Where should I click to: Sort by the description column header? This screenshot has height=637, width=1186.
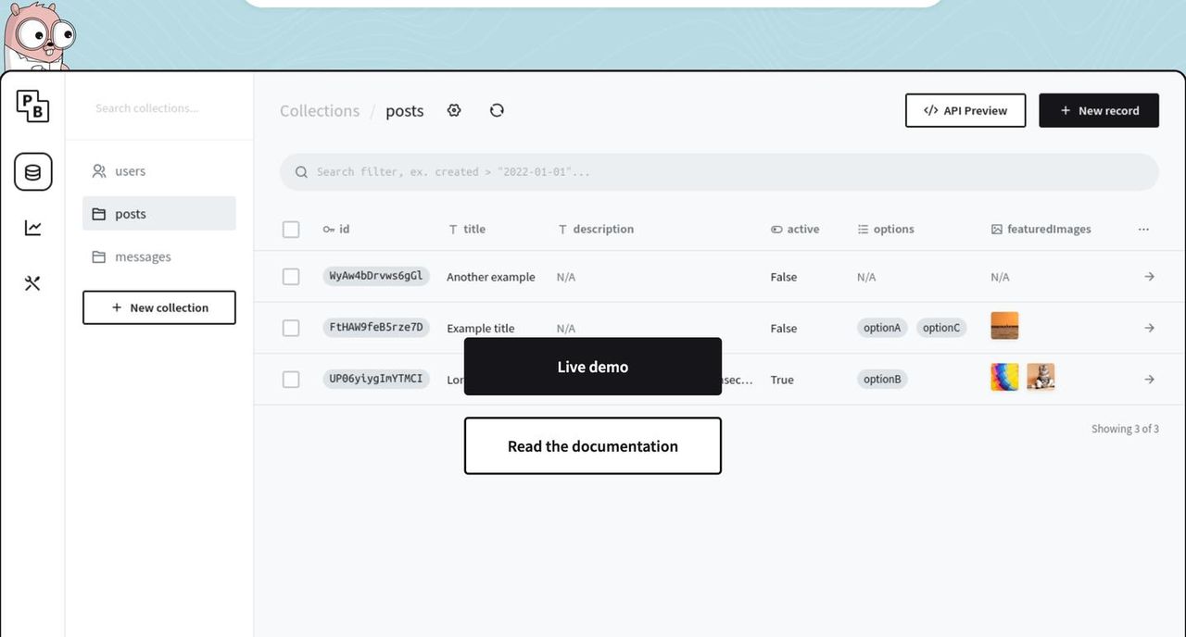(x=596, y=229)
